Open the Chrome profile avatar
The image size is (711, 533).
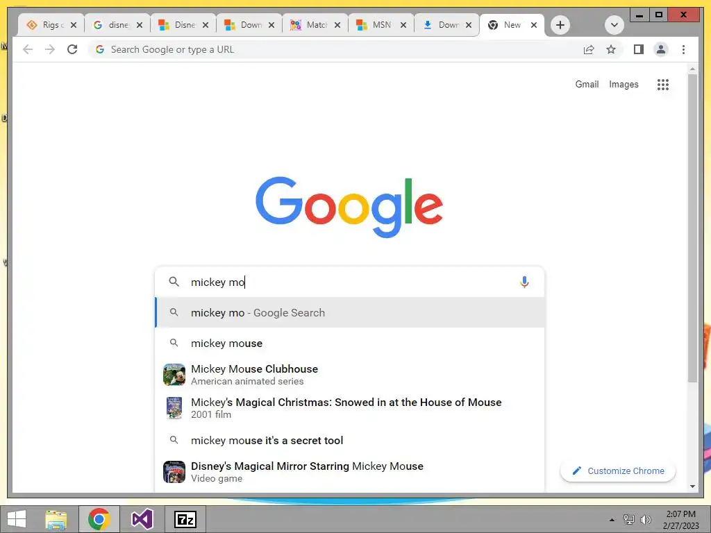661,49
